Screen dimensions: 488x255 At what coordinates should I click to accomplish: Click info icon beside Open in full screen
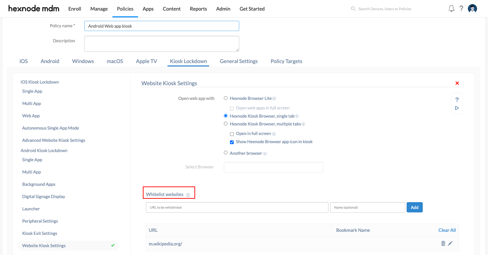(274, 134)
